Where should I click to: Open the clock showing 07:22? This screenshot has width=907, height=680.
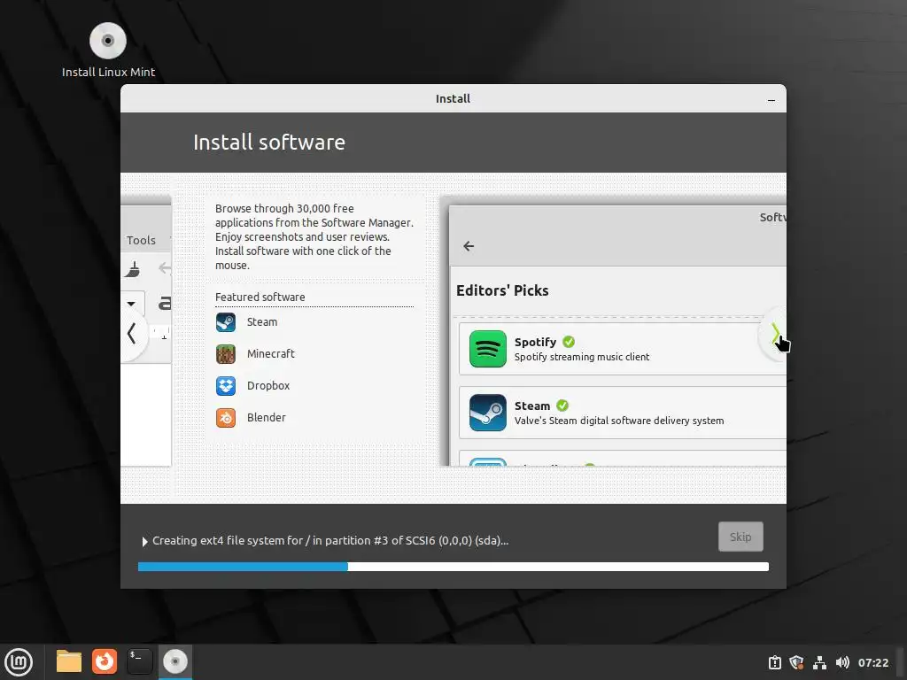coord(872,662)
